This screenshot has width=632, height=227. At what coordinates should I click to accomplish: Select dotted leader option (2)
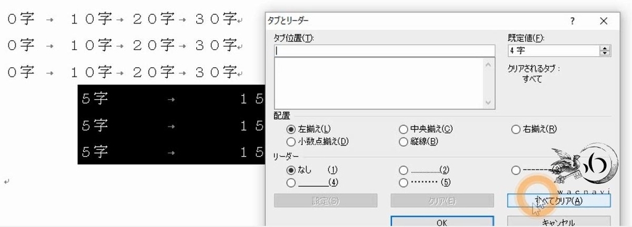[403, 170]
